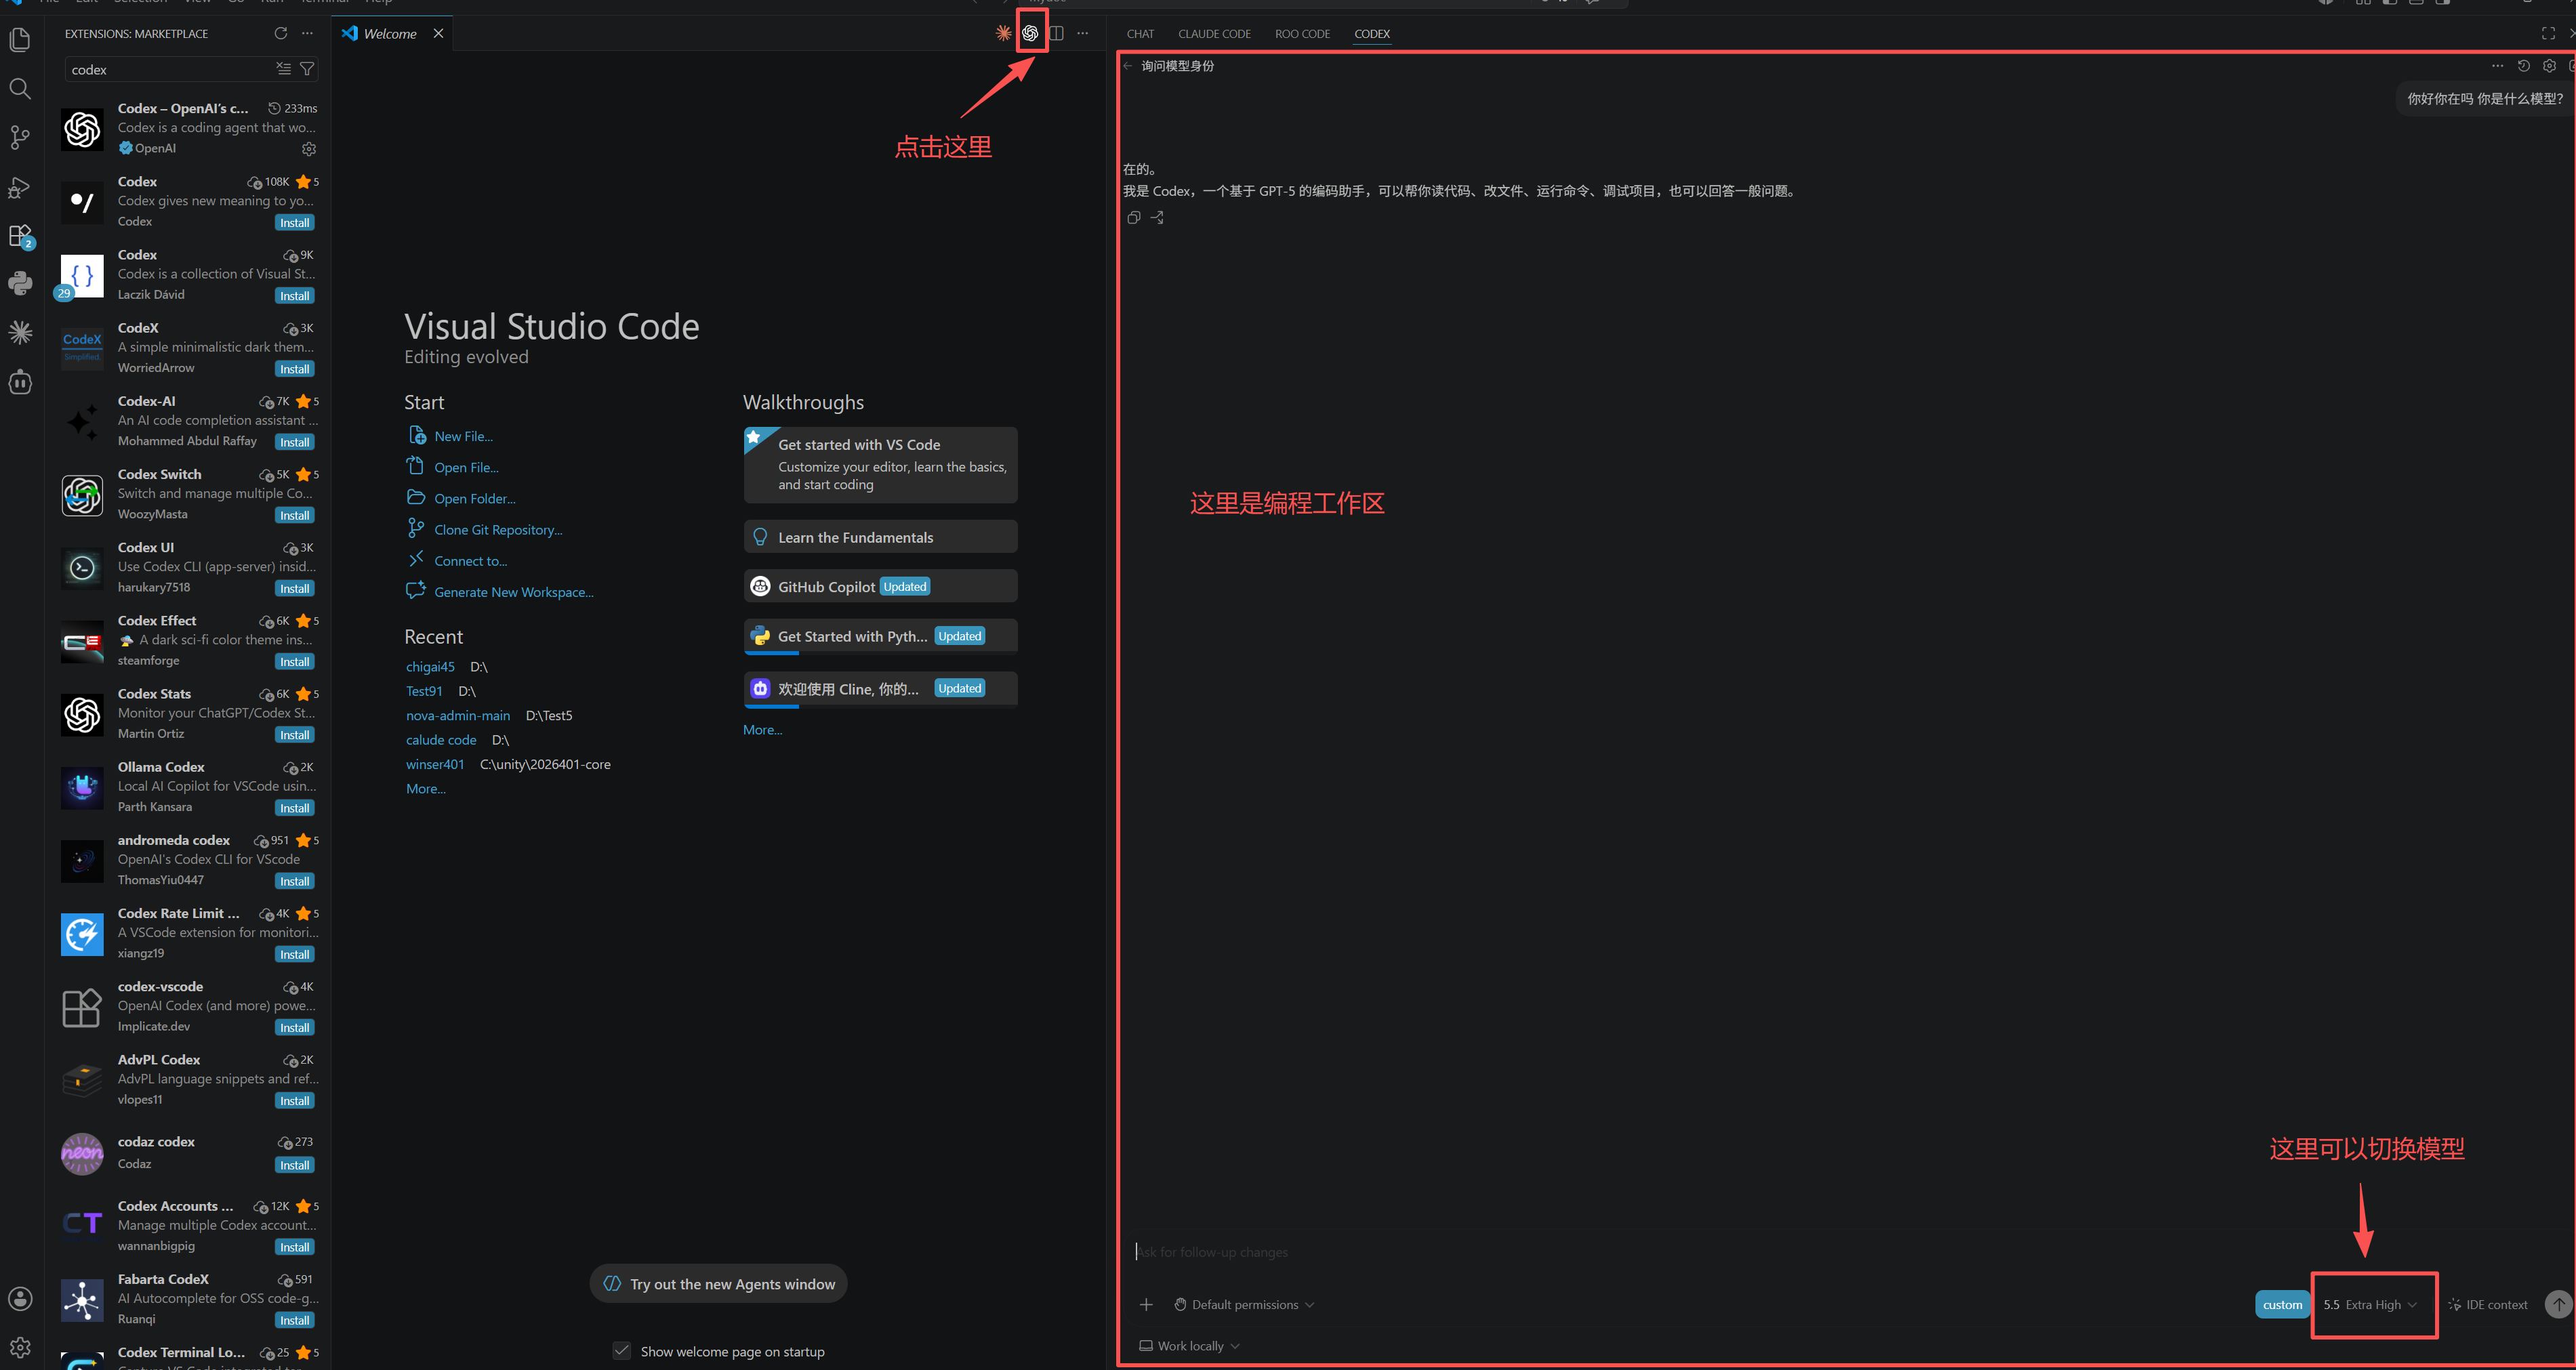Open the Work locally dropdown
The height and width of the screenshot is (1370, 2576).
1189,1346
